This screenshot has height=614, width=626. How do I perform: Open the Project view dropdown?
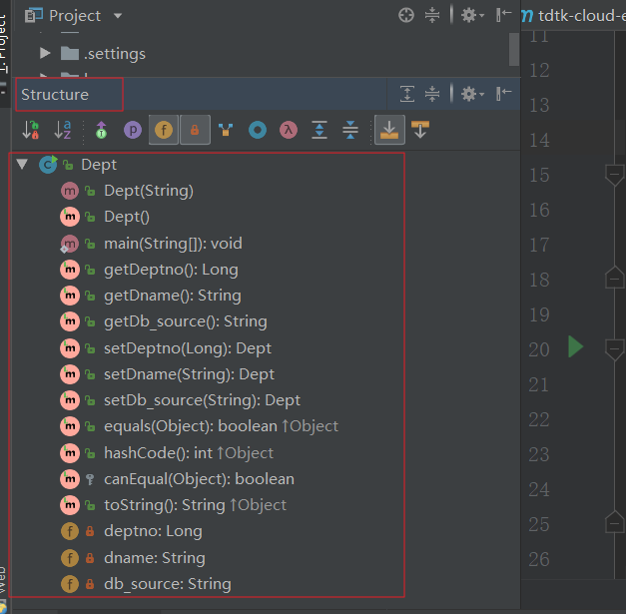(118, 16)
